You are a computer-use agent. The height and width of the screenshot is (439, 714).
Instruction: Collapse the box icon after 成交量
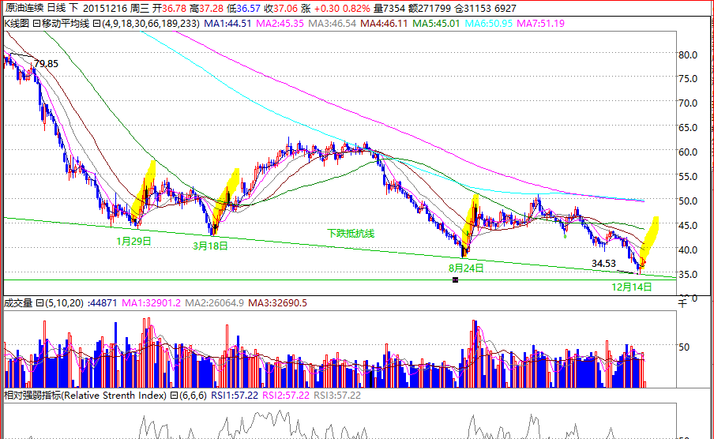coord(39,303)
